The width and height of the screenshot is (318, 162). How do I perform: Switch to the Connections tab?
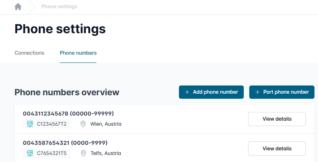pos(29,53)
